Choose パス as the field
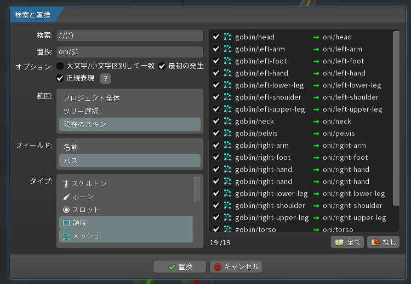411x284 pixels. (130, 160)
